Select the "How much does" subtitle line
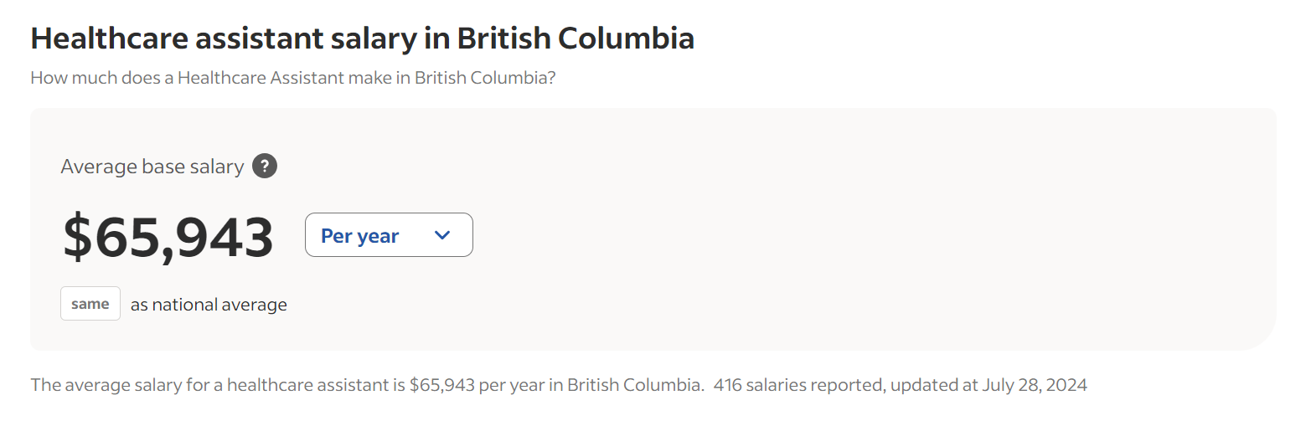1306x421 pixels. point(293,79)
